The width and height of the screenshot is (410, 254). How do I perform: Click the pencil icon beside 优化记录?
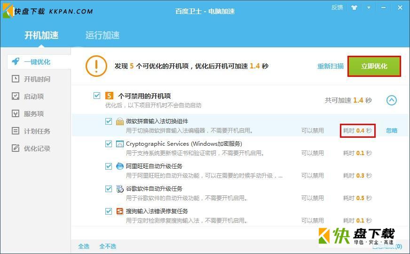[x=16, y=148]
